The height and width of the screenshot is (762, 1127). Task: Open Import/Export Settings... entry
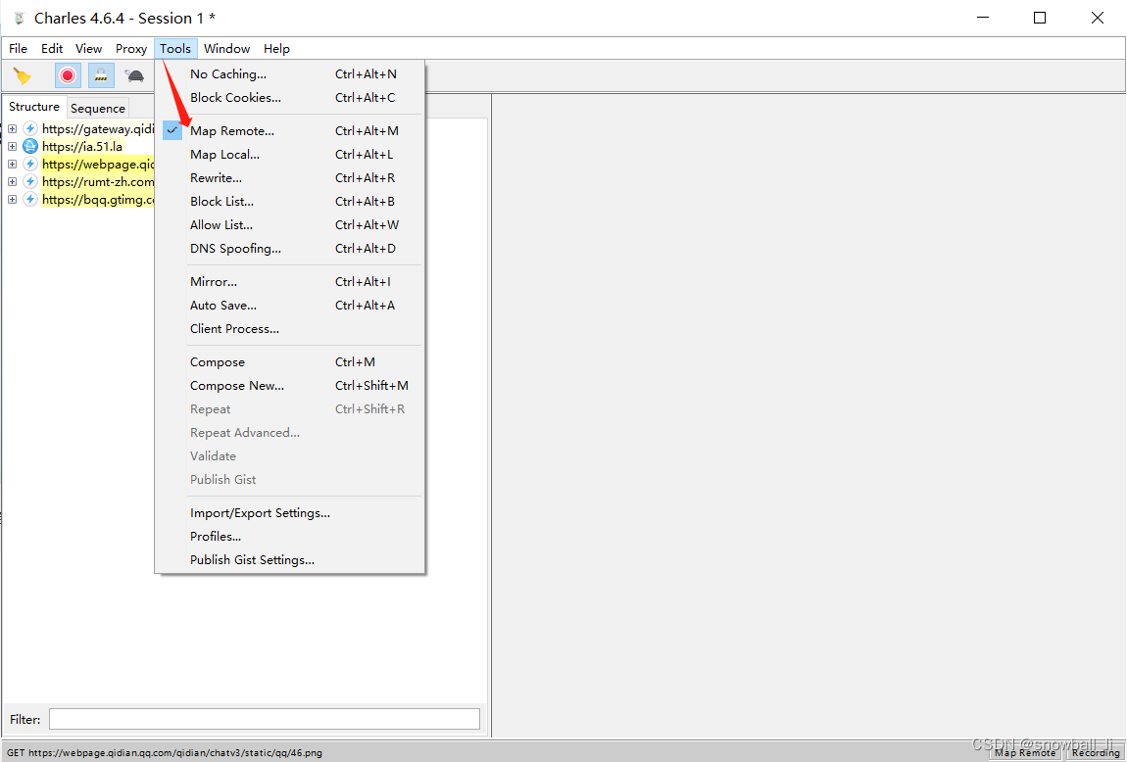[x=290, y=513]
